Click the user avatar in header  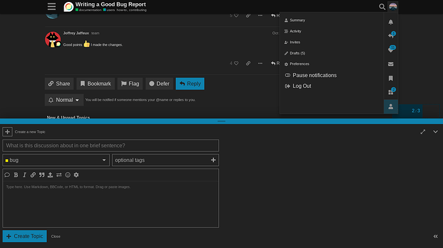click(393, 6)
